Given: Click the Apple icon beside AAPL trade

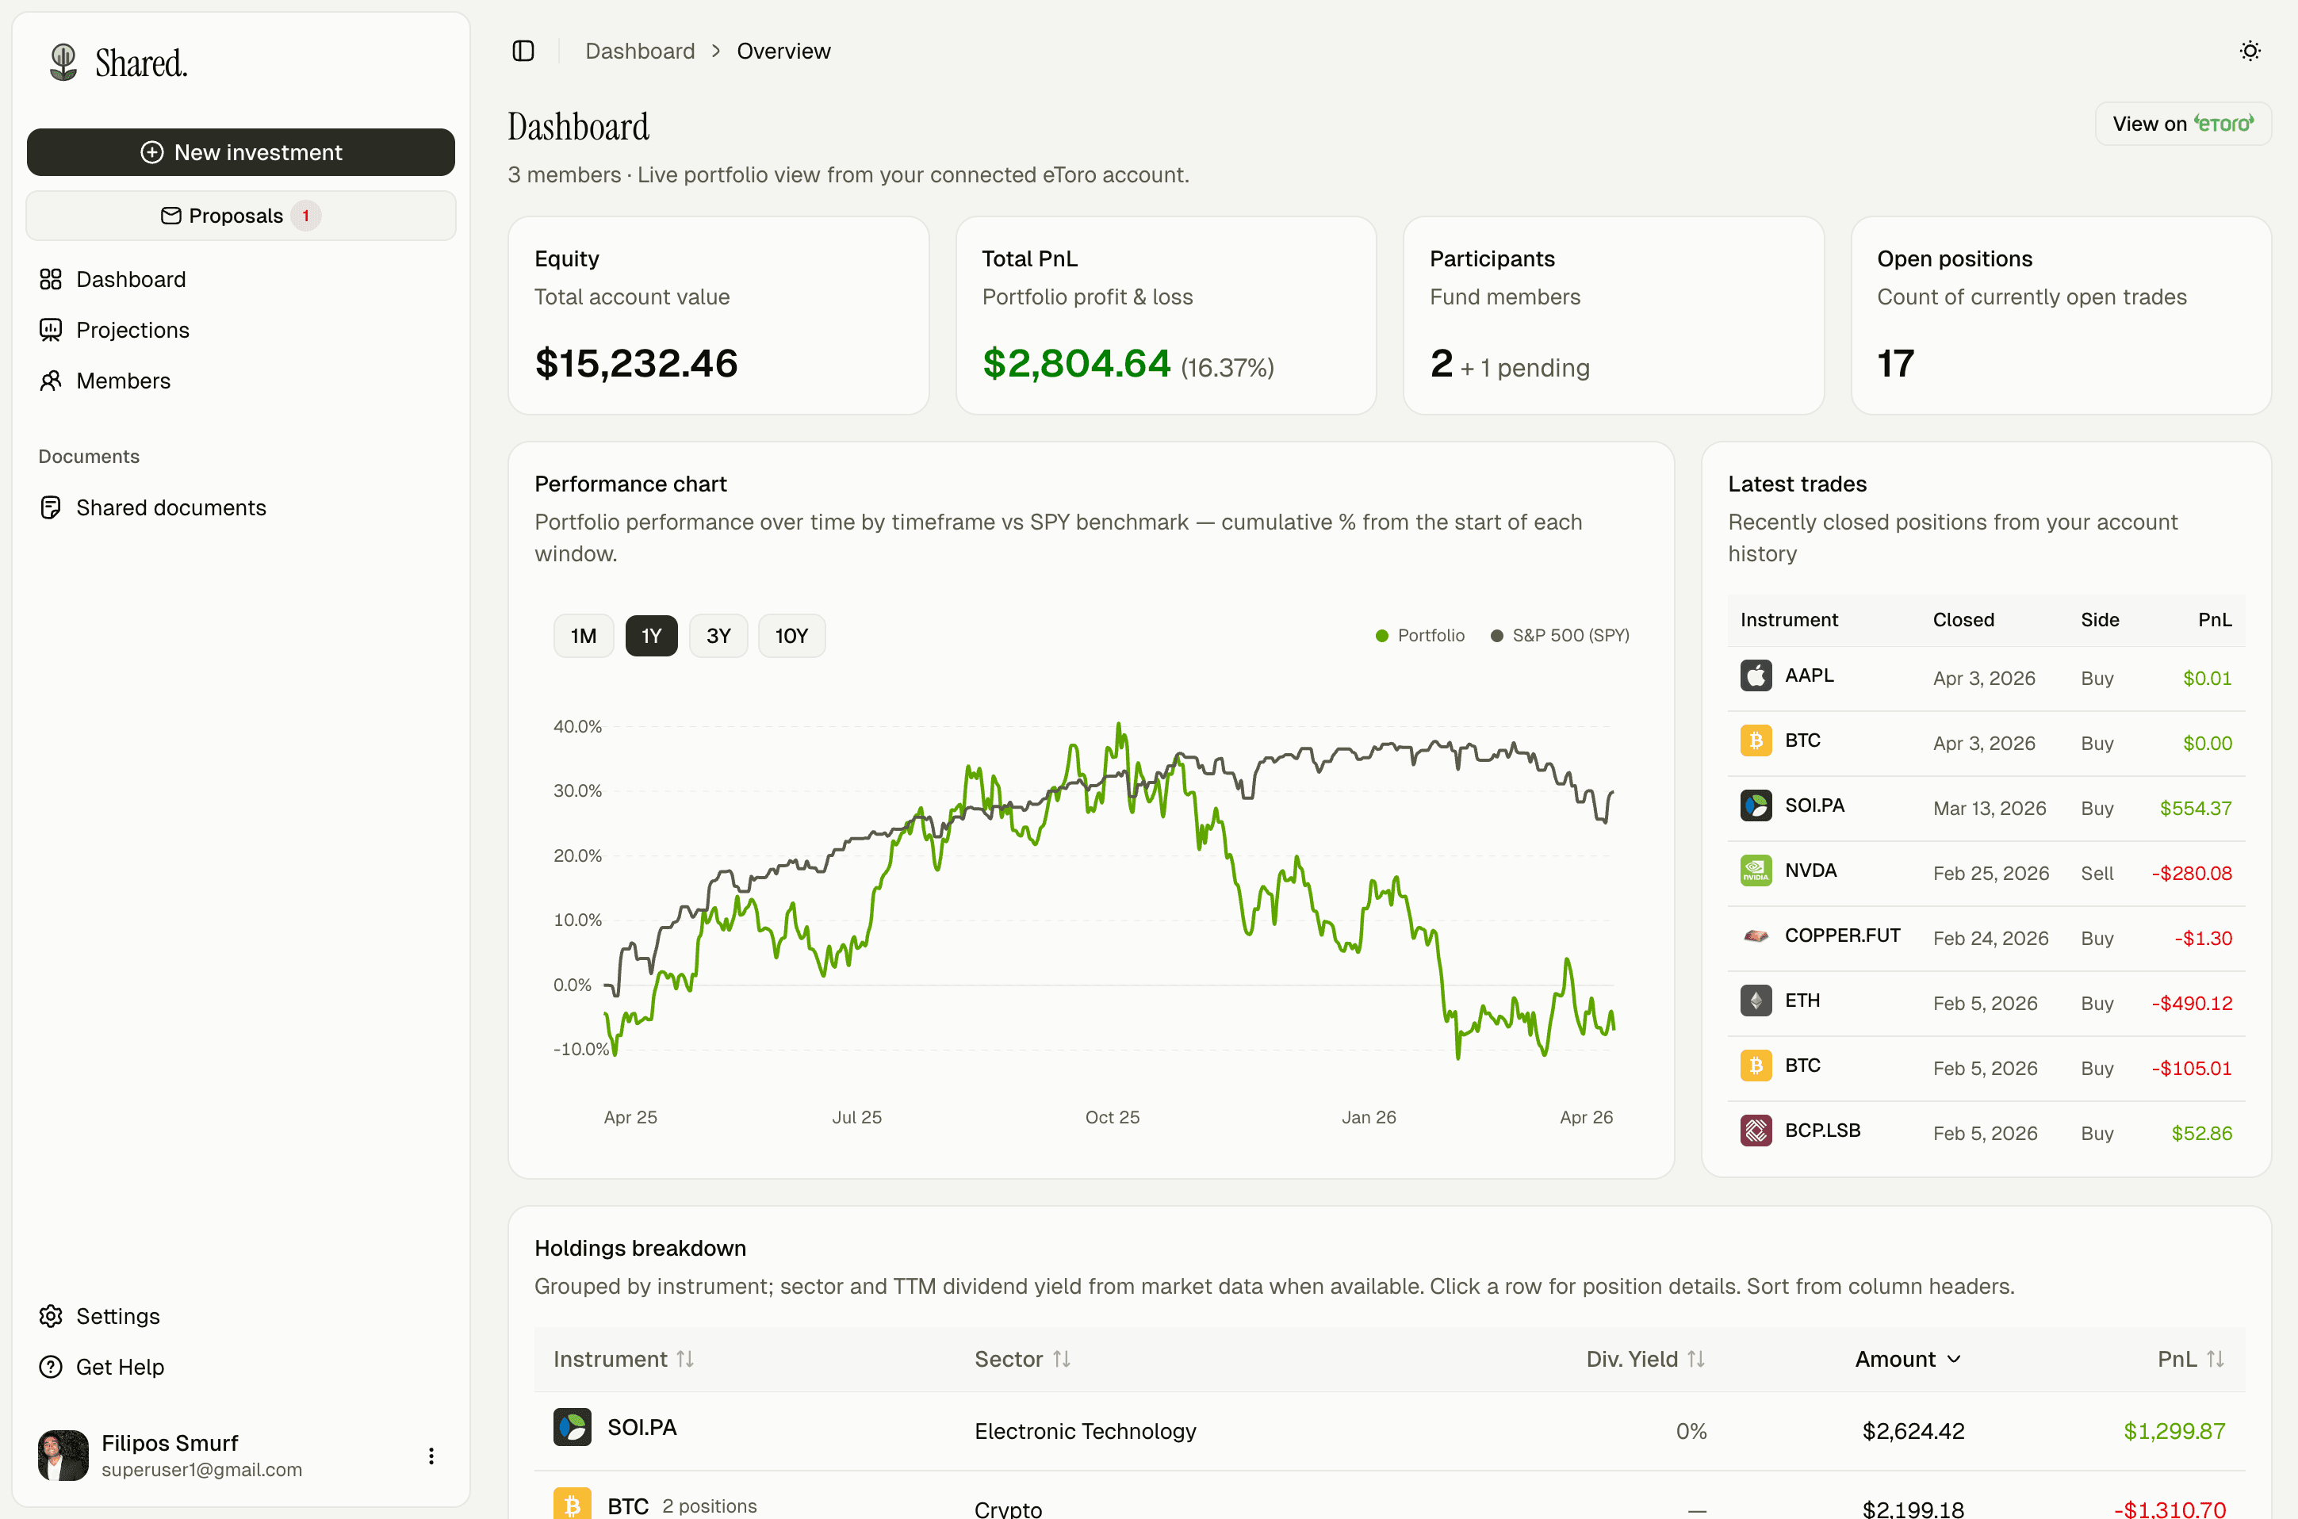Looking at the screenshot, I should 1756,675.
